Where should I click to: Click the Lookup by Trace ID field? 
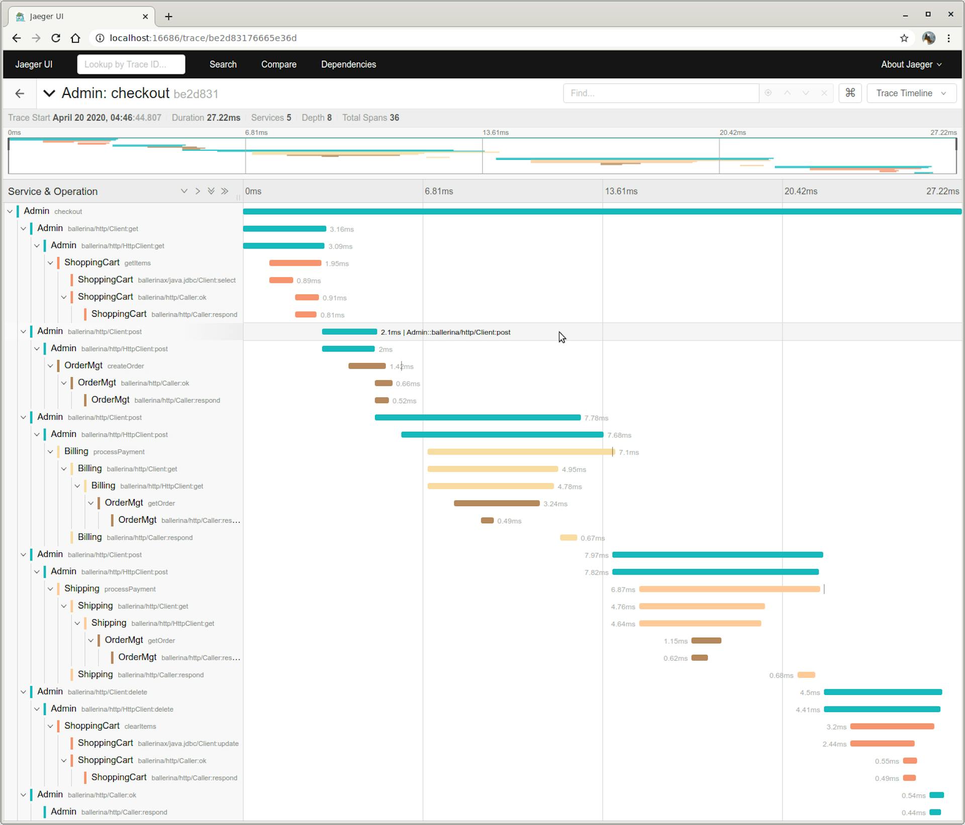tap(131, 64)
